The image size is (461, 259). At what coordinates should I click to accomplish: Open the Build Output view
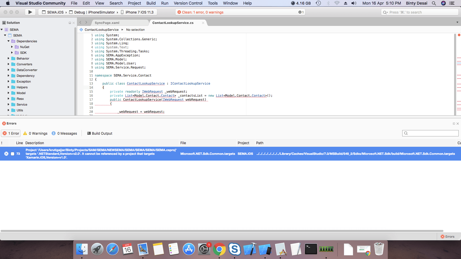(99, 133)
